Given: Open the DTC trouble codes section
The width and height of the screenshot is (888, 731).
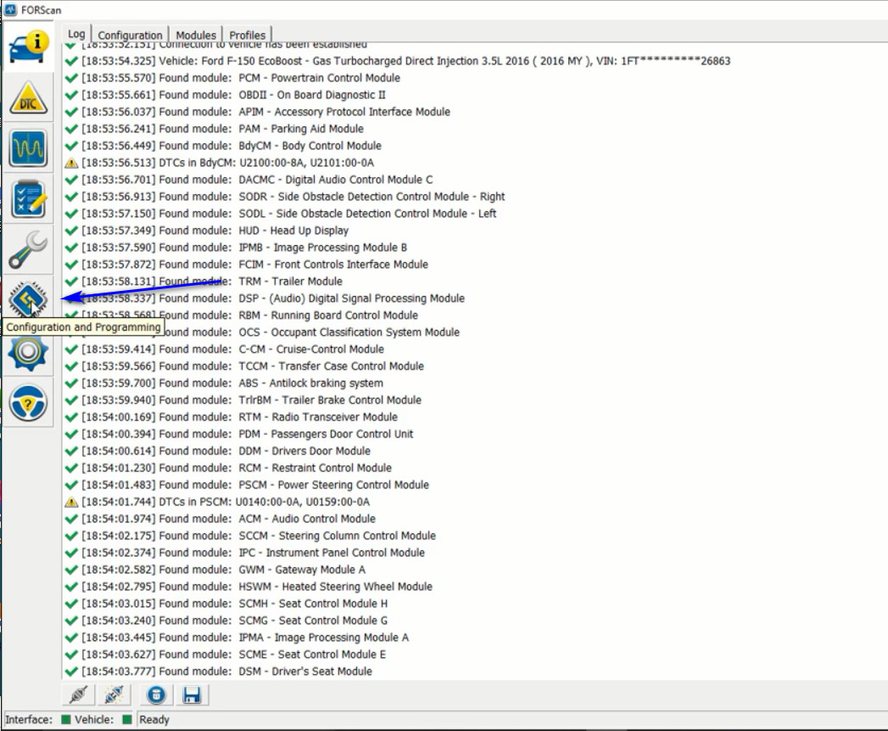Looking at the screenshot, I should click(28, 98).
